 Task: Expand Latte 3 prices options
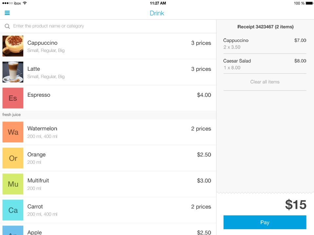tap(201, 69)
